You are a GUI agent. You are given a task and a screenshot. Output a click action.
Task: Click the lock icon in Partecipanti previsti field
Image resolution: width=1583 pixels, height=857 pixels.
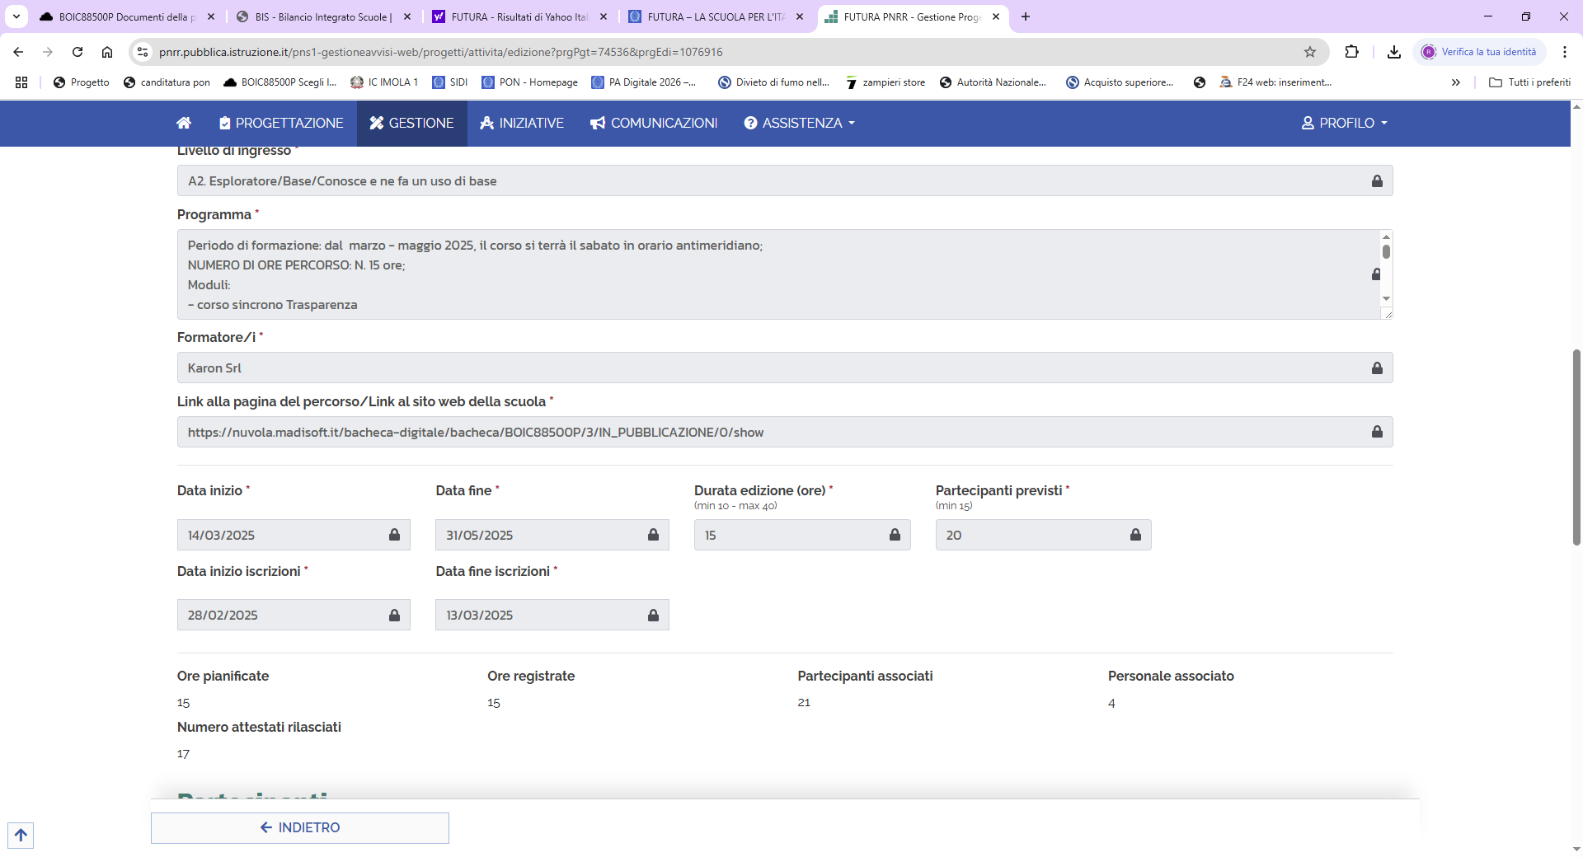[x=1135, y=535]
